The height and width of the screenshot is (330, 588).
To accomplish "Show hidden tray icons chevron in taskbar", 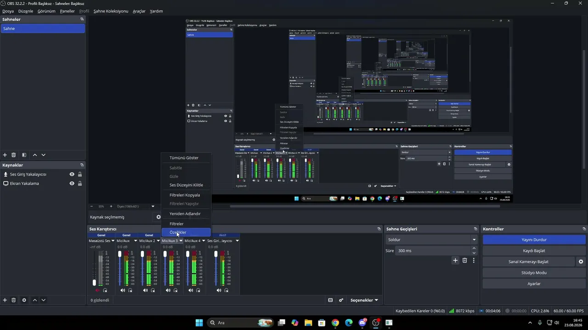I will pos(530,323).
